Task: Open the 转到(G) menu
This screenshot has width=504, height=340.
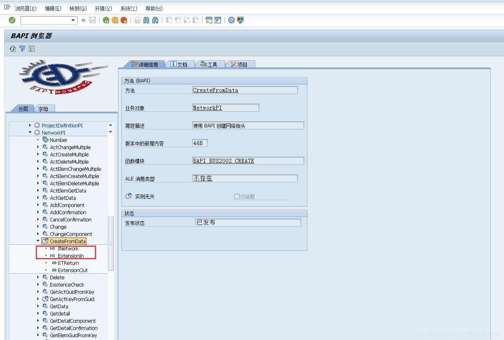Action: click(78, 8)
